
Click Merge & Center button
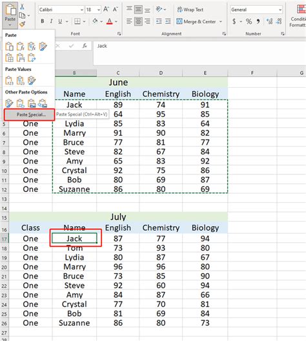pos(196,21)
